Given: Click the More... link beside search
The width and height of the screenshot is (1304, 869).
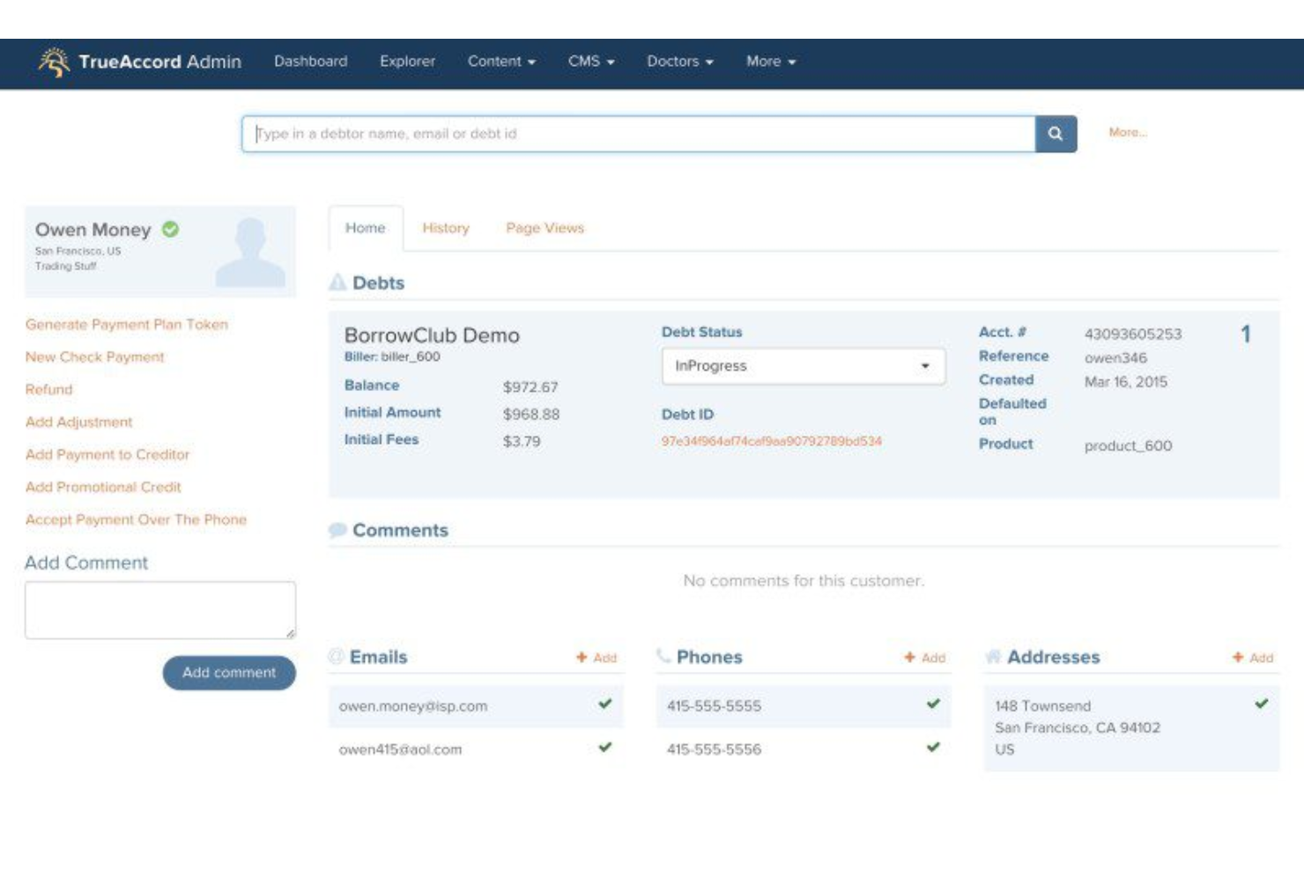Looking at the screenshot, I should tap(1128, 132).
